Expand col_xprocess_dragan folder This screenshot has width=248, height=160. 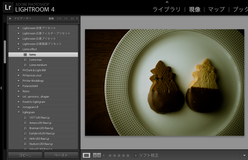click(19, 96)
